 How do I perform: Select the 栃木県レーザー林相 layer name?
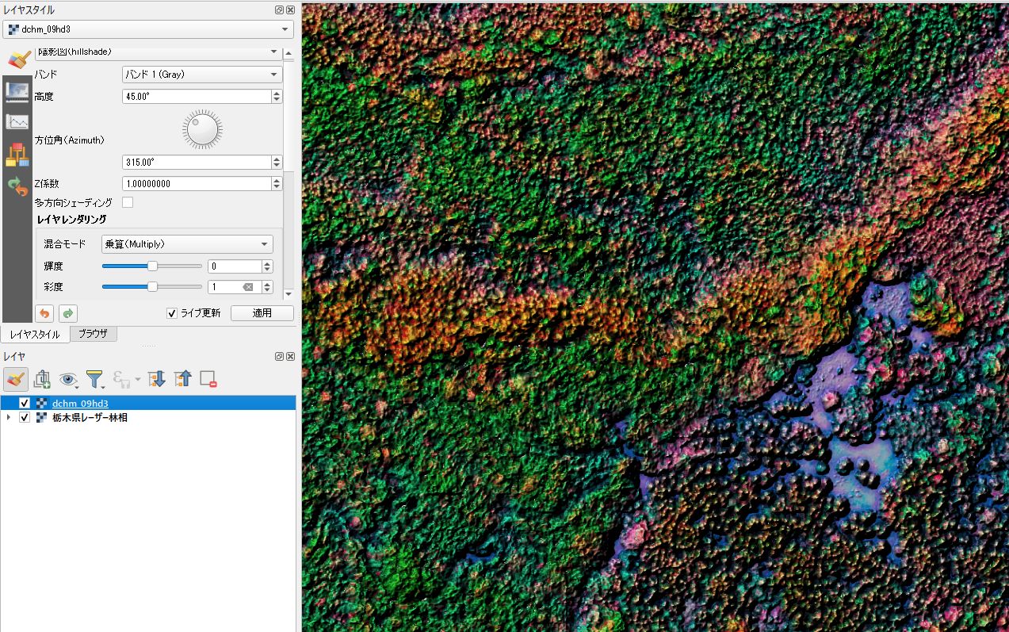(90, 417)
